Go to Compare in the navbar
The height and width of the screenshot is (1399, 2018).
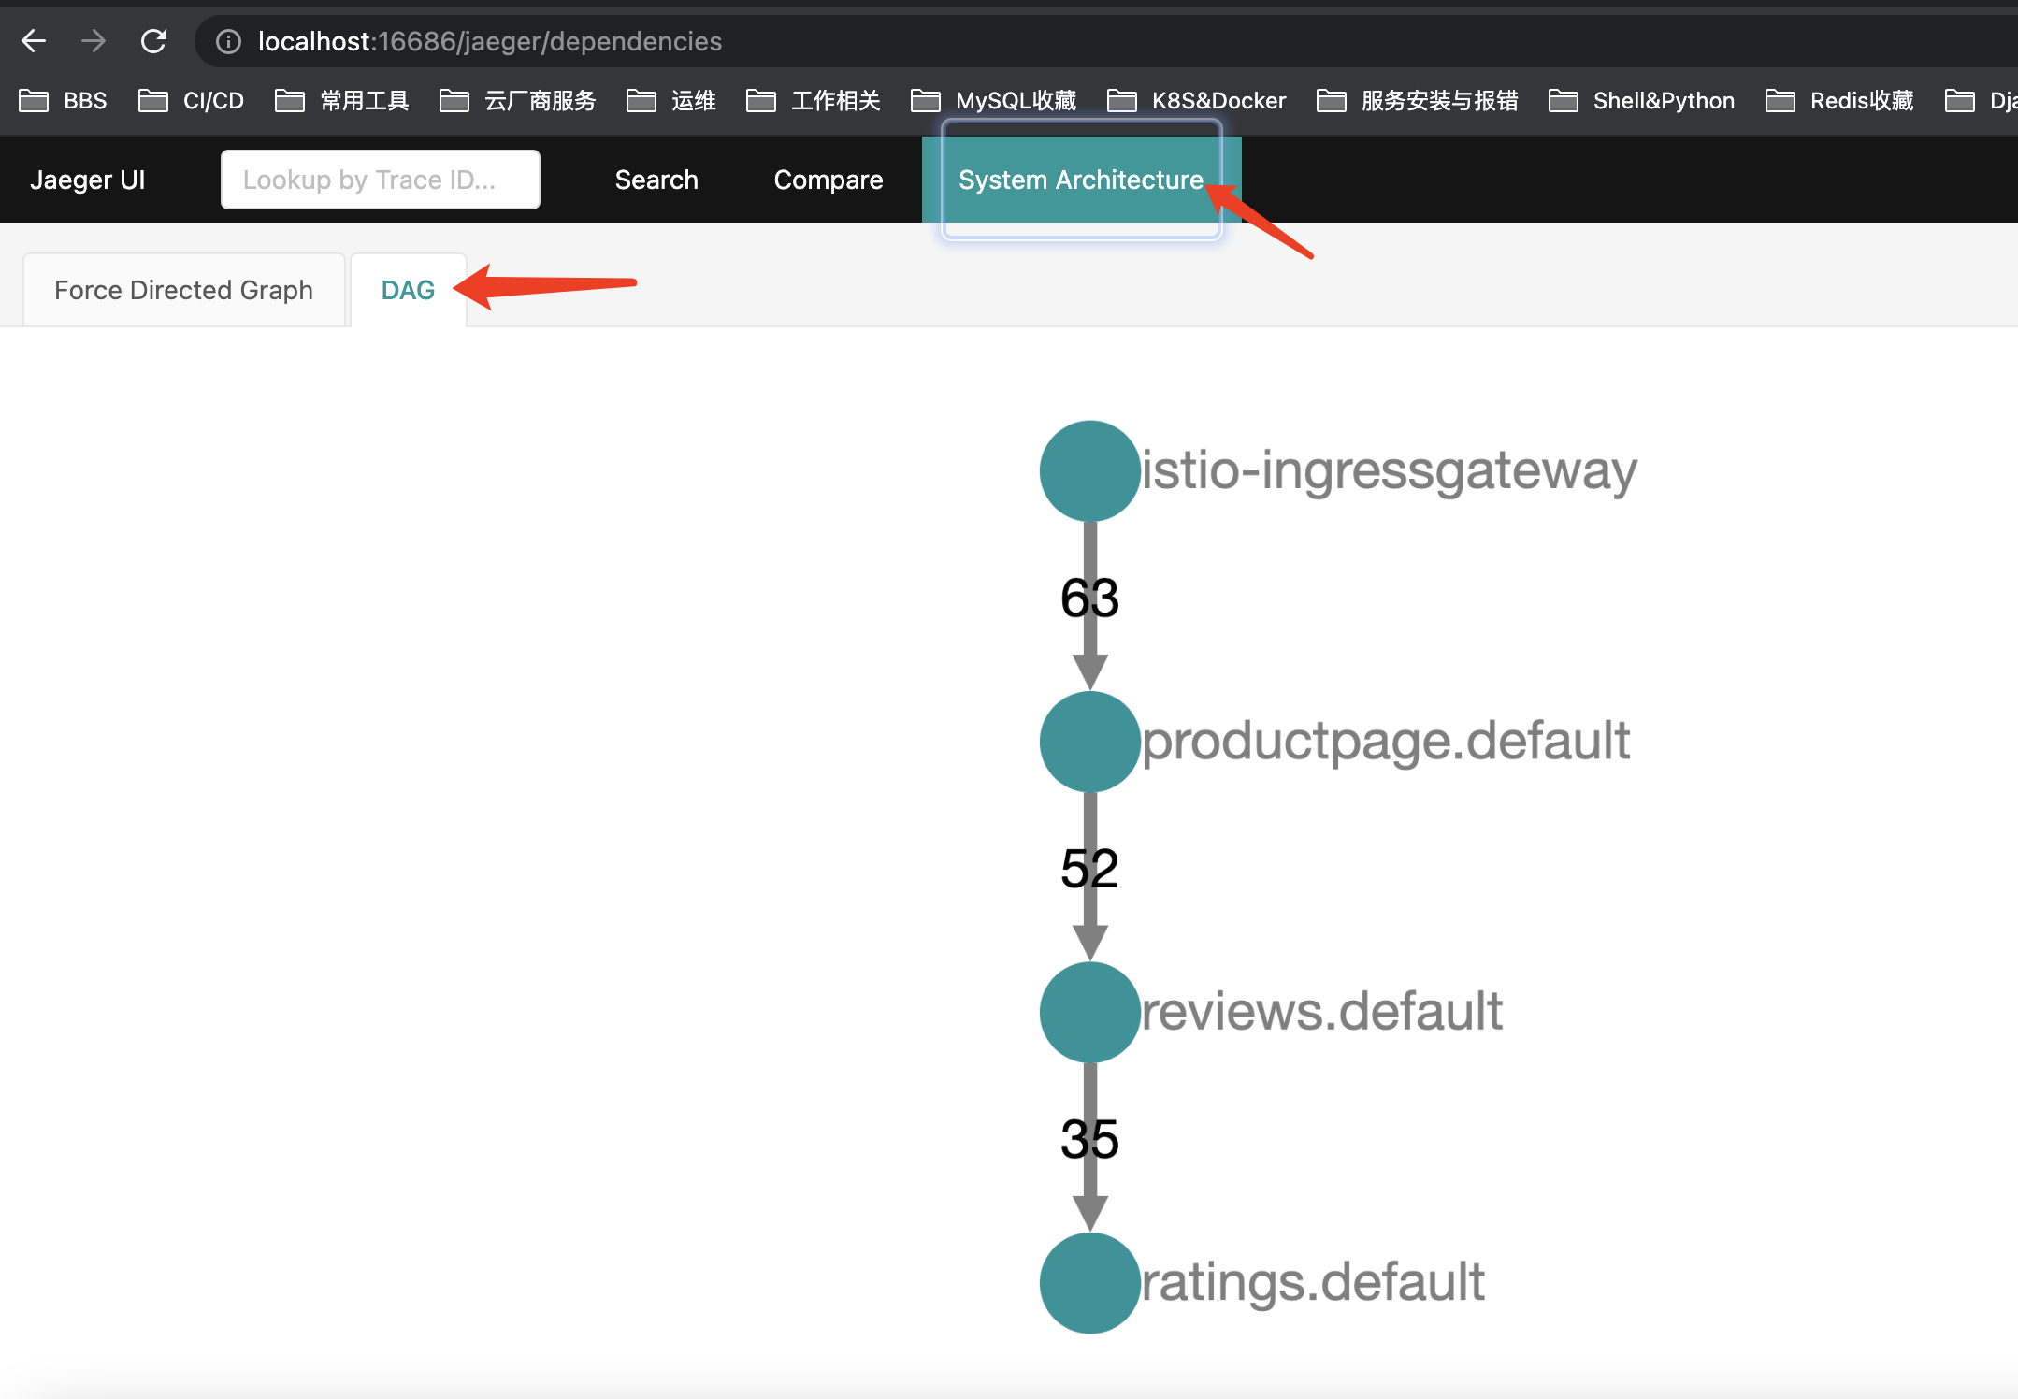[x=828, y=180]
